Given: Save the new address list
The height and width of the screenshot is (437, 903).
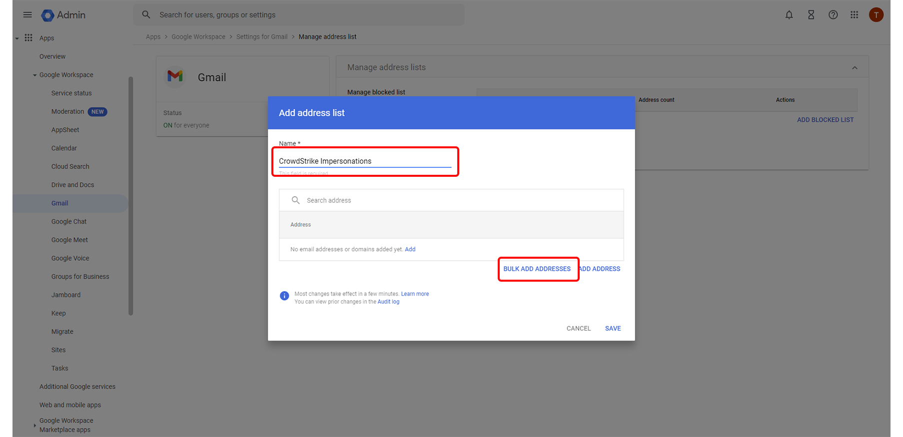Looking at the screenshot, I should point(613,328).
